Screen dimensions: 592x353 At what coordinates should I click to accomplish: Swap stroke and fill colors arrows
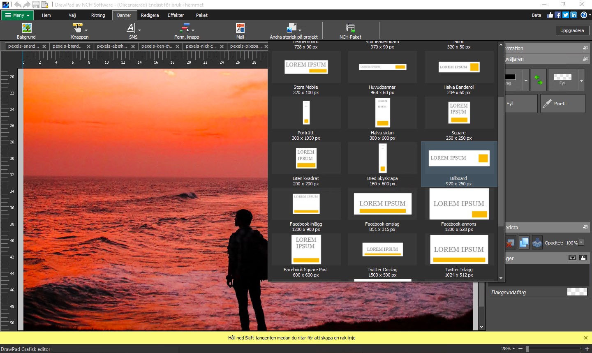coord(538,80)
